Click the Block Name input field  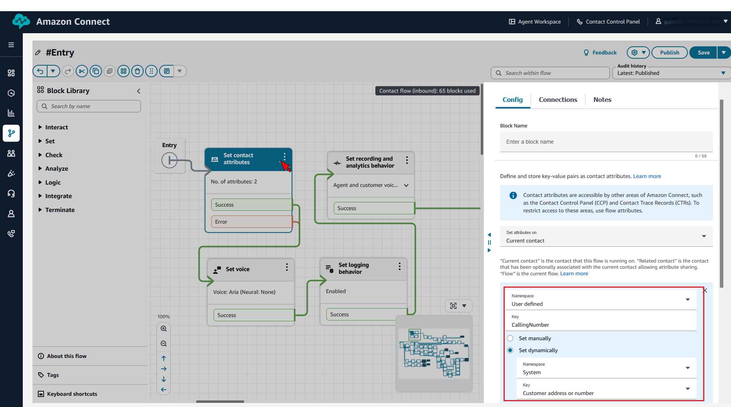tap(606, 142)
